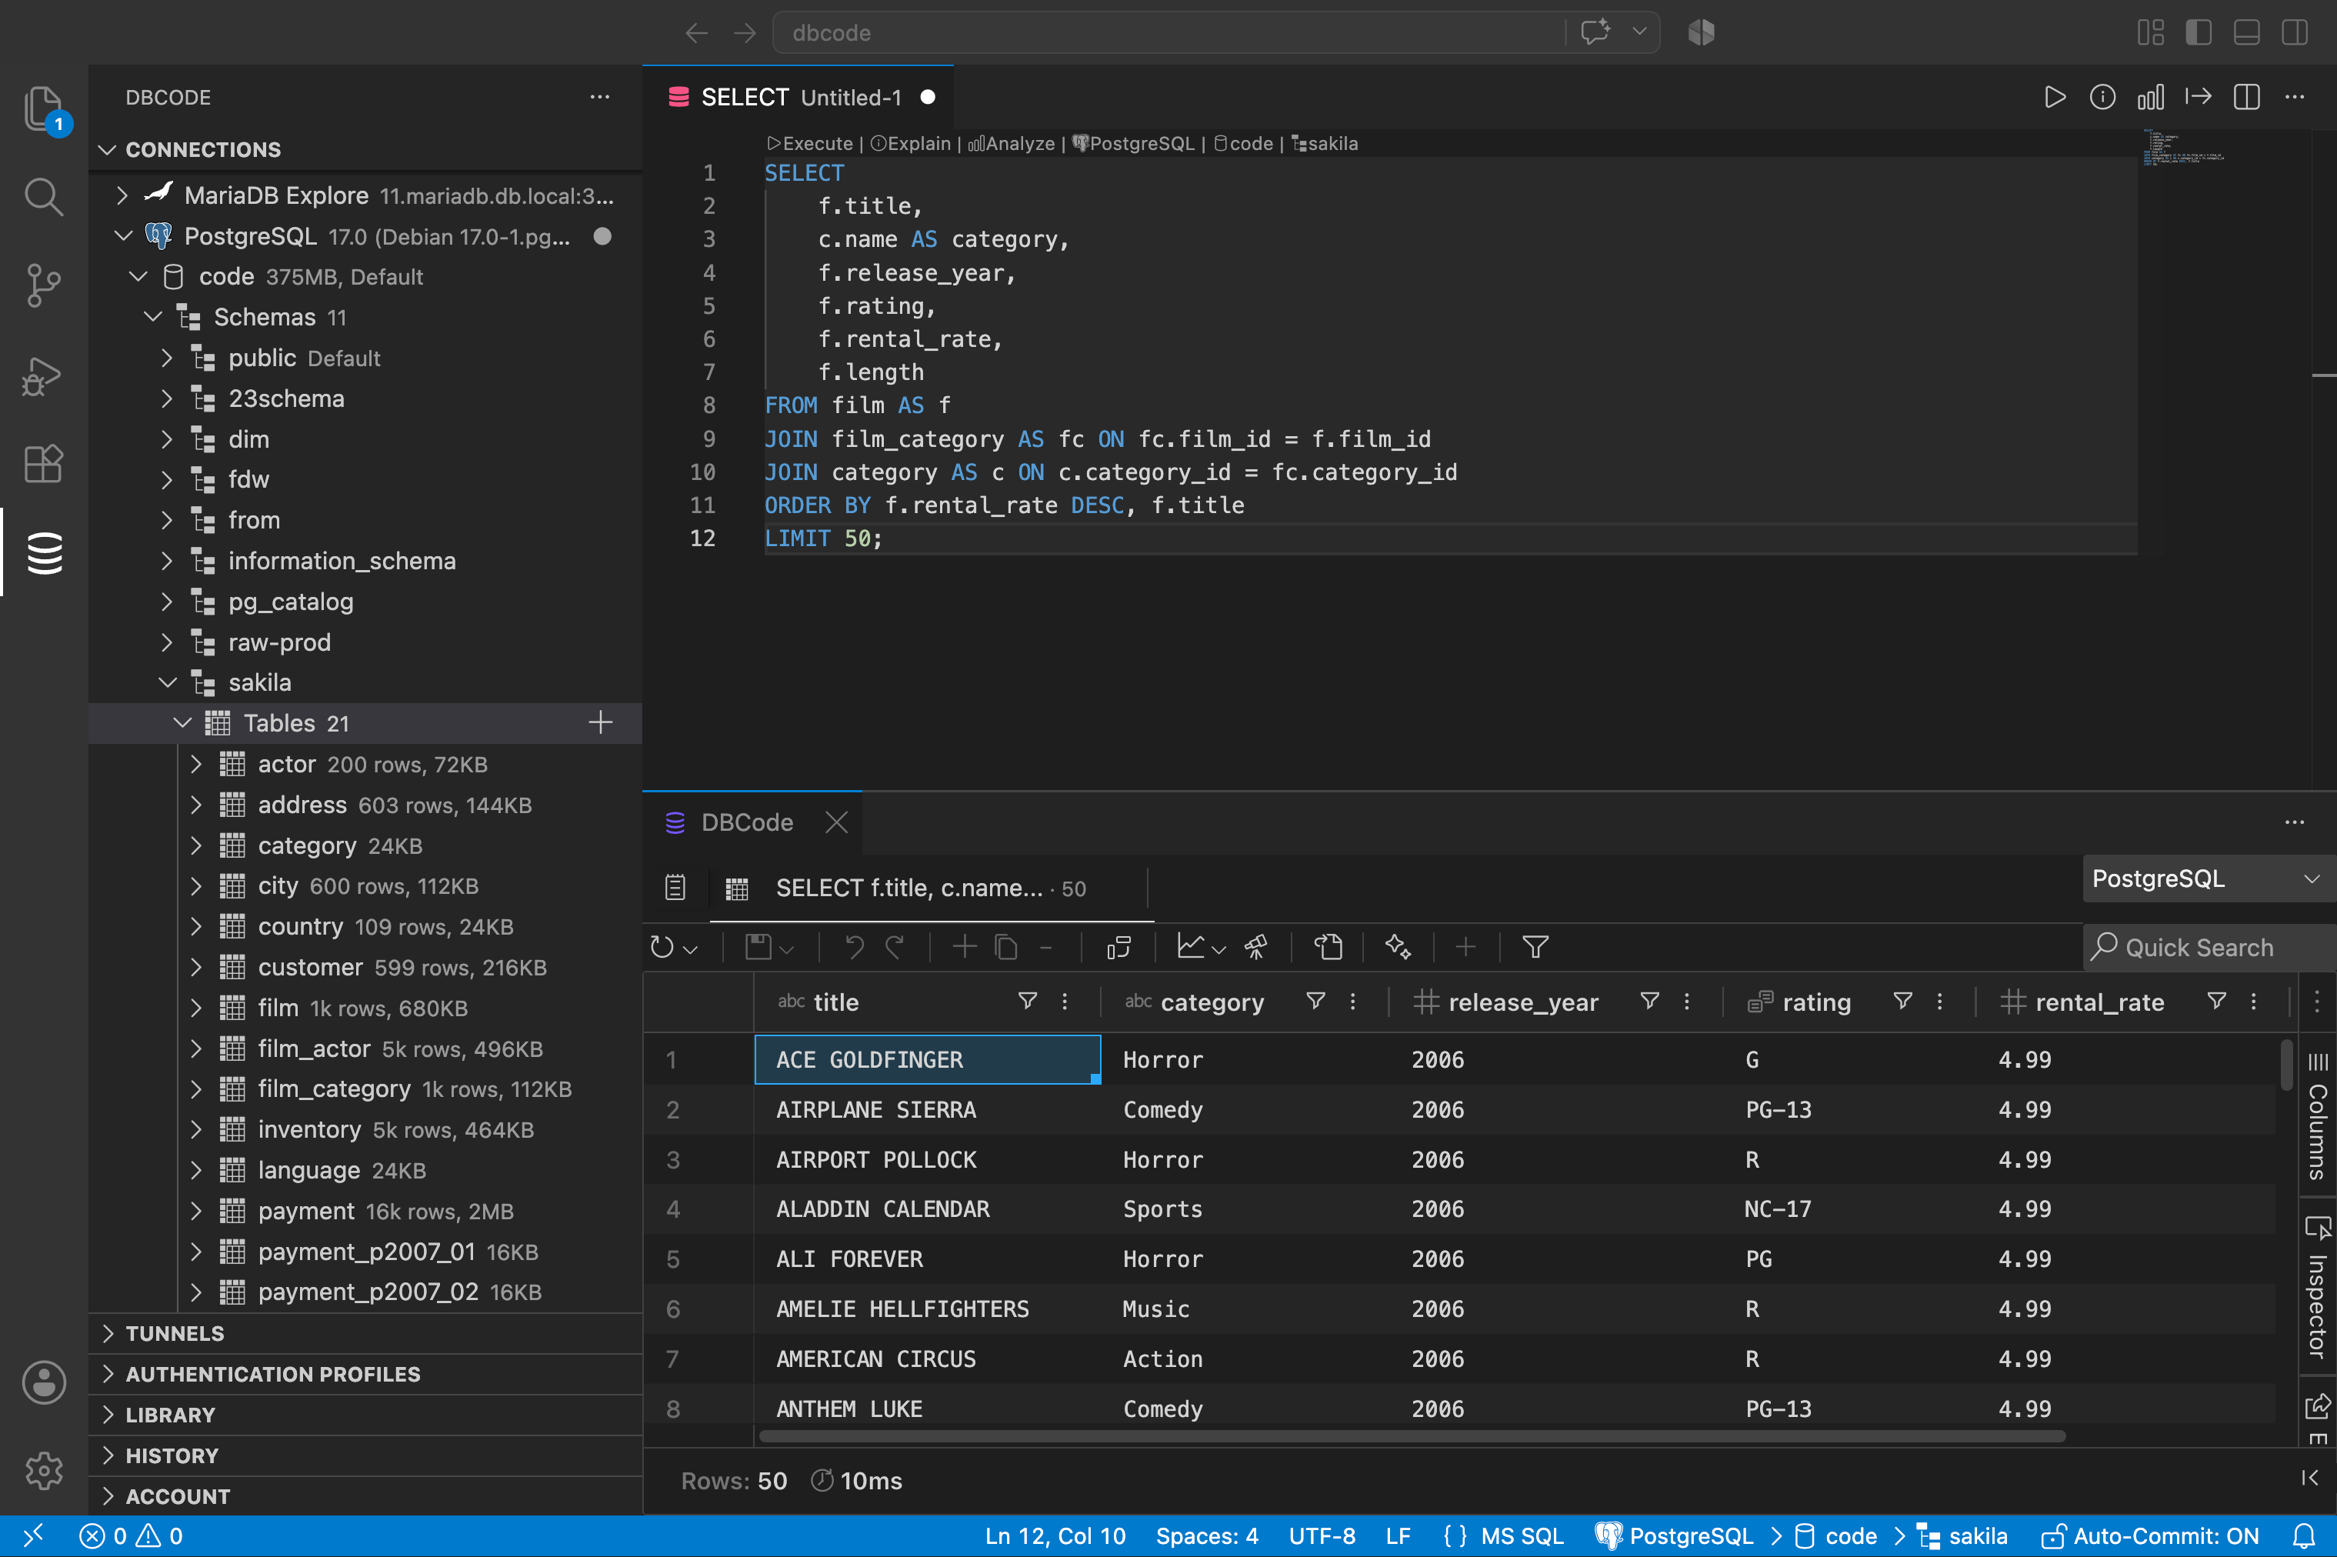Click the Explain info icon in editor toolbar
2337x1557 pixels.
pyautogui.click(x=2102, y=97)
